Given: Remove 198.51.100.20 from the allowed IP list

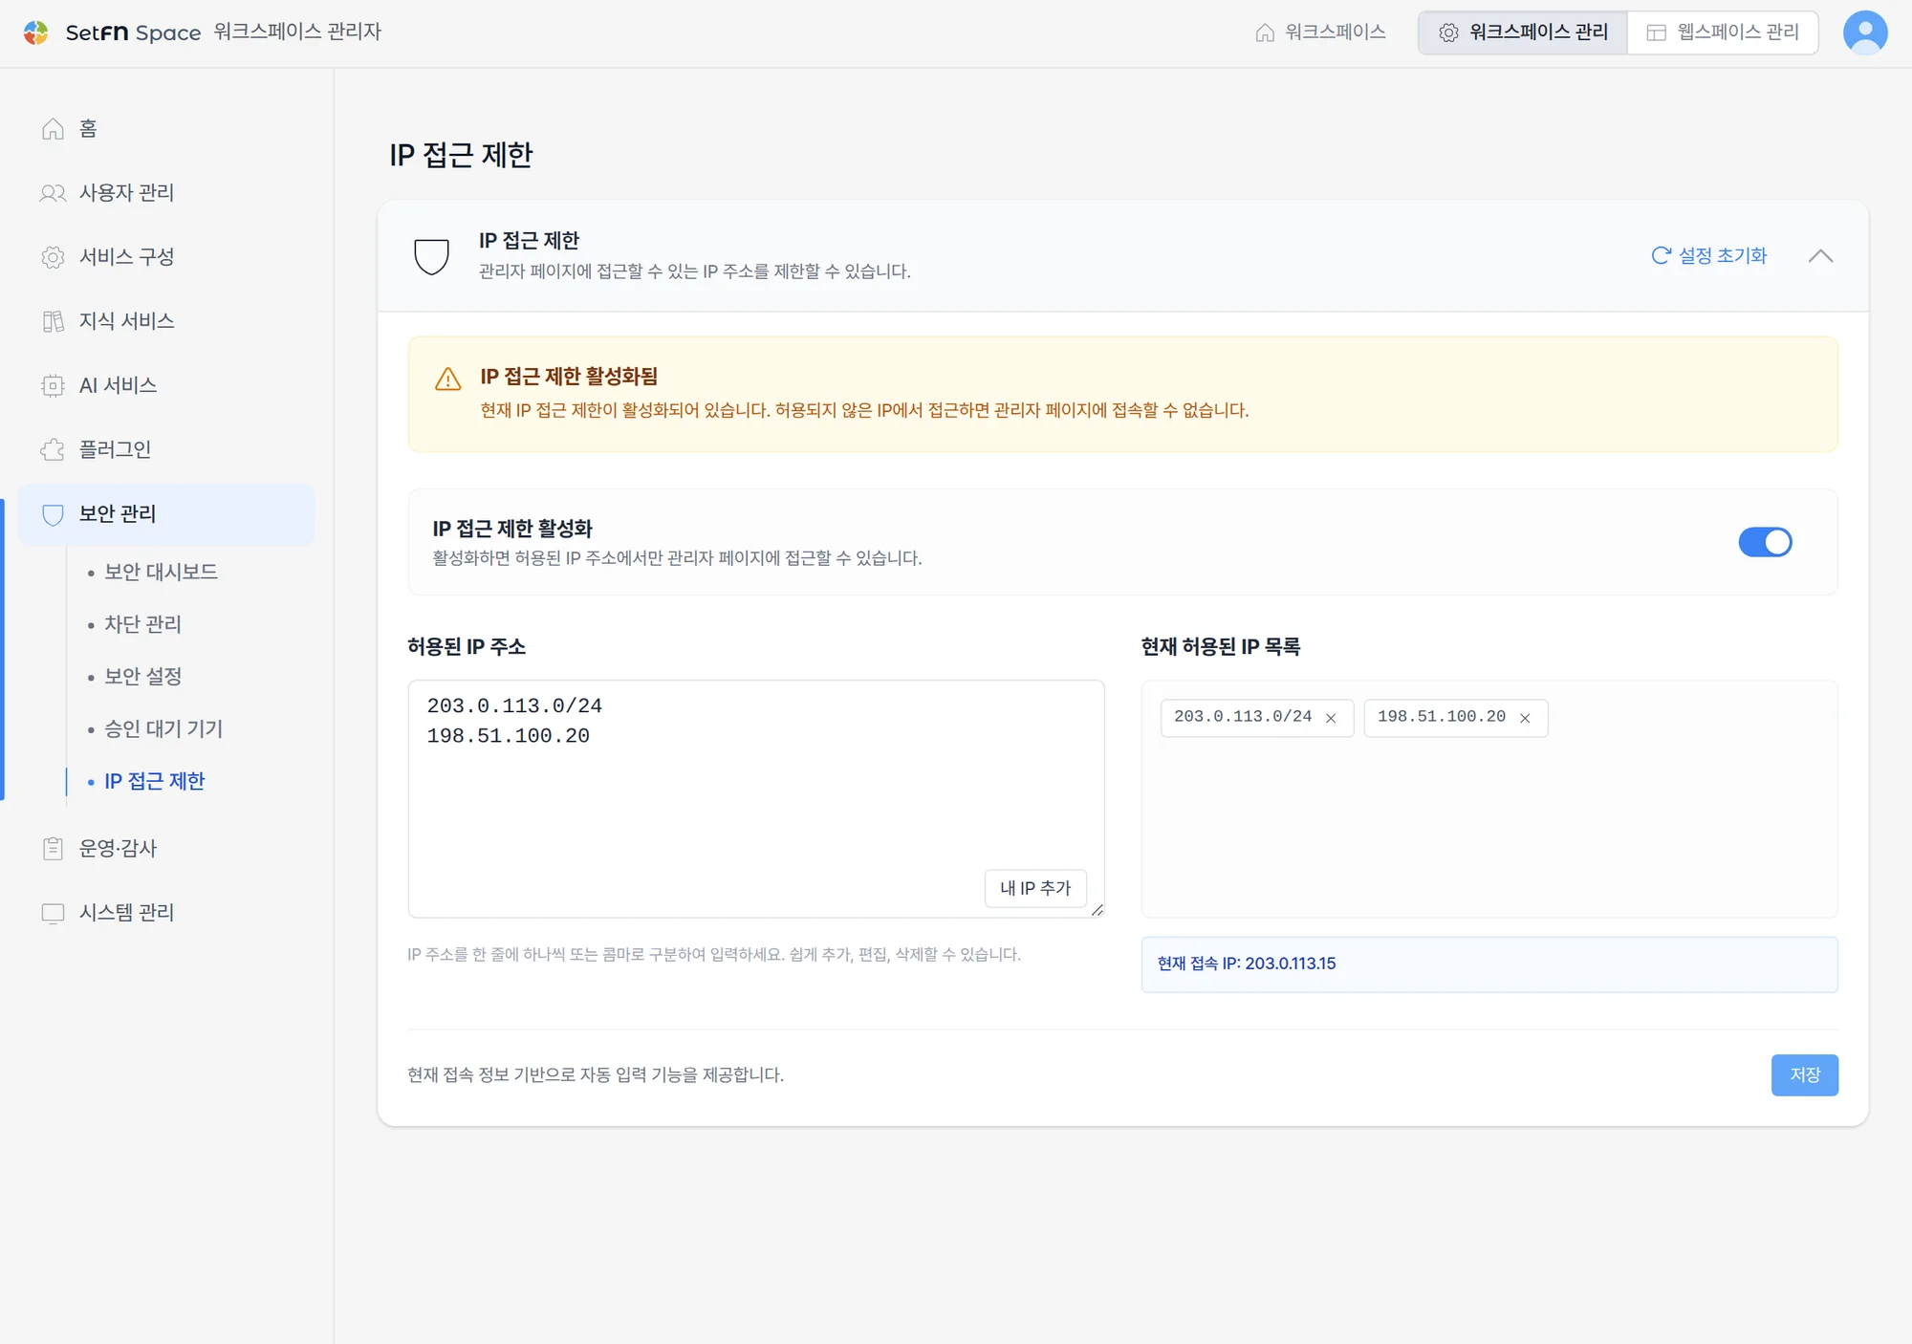Looking at the screenshot, I should [x=1525, y=718].
